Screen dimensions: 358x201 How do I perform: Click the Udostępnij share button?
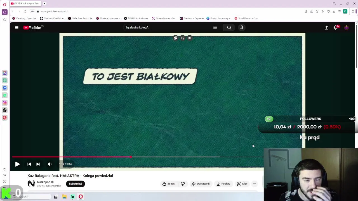click(x=201, y=184)
